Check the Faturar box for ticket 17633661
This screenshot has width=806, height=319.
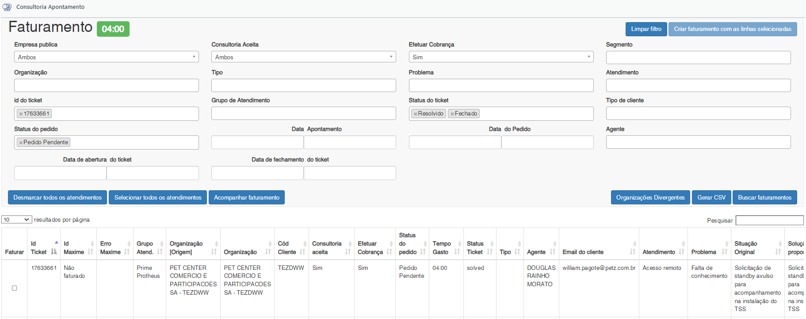tap(14, 288)
